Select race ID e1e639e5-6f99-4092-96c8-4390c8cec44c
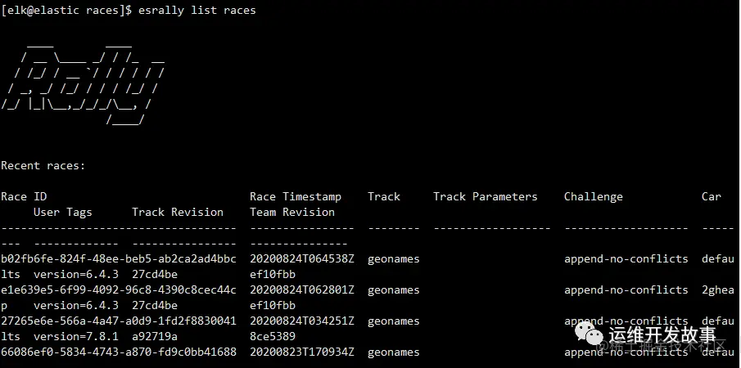741x368 pixels. coord(119,289)
